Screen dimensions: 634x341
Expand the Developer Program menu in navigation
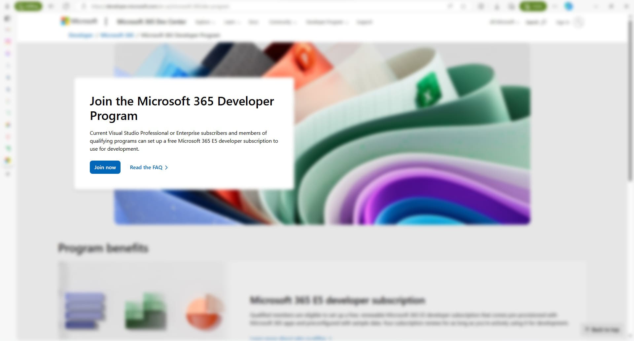(x=327, y=22)
